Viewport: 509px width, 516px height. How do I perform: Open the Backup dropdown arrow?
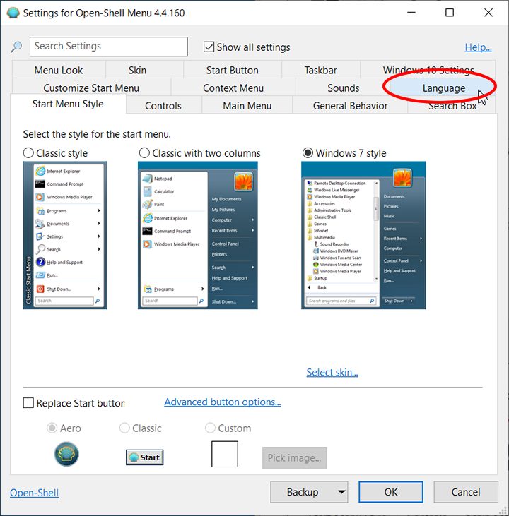342,492
